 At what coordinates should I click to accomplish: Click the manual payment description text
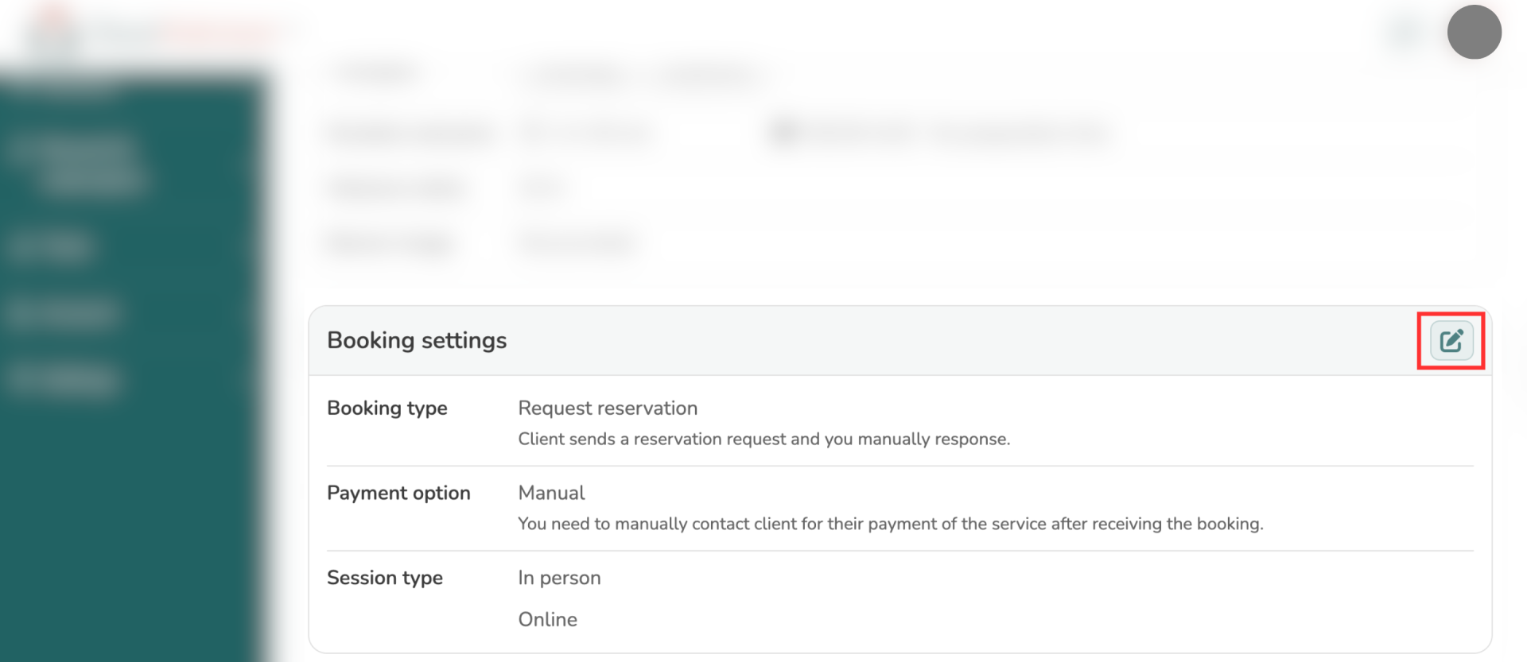point(890,525)
